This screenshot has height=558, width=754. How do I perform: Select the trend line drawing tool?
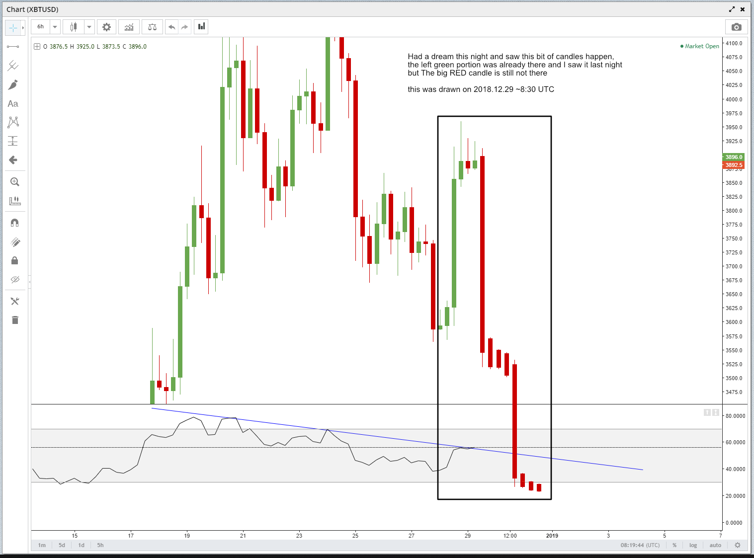pyautogui.click(x=13, y=47)
